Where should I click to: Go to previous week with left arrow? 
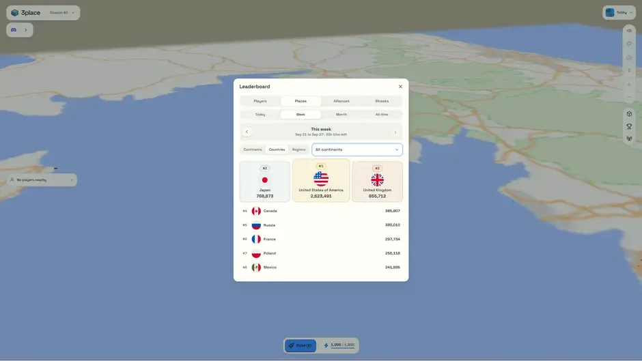point(247,132)
